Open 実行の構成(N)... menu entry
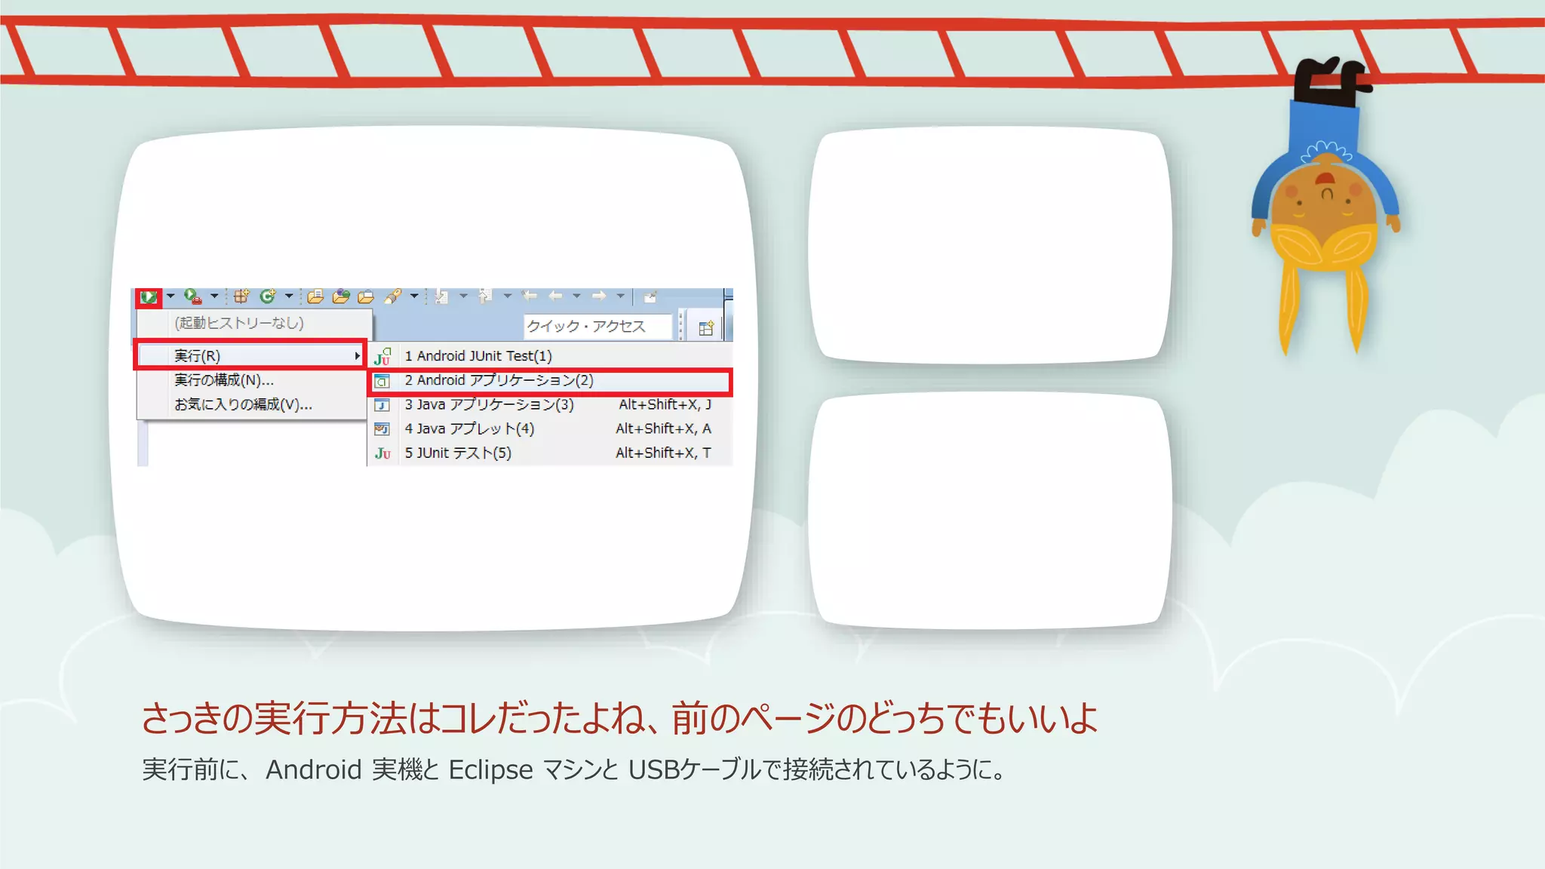 (x=250, y=379)
